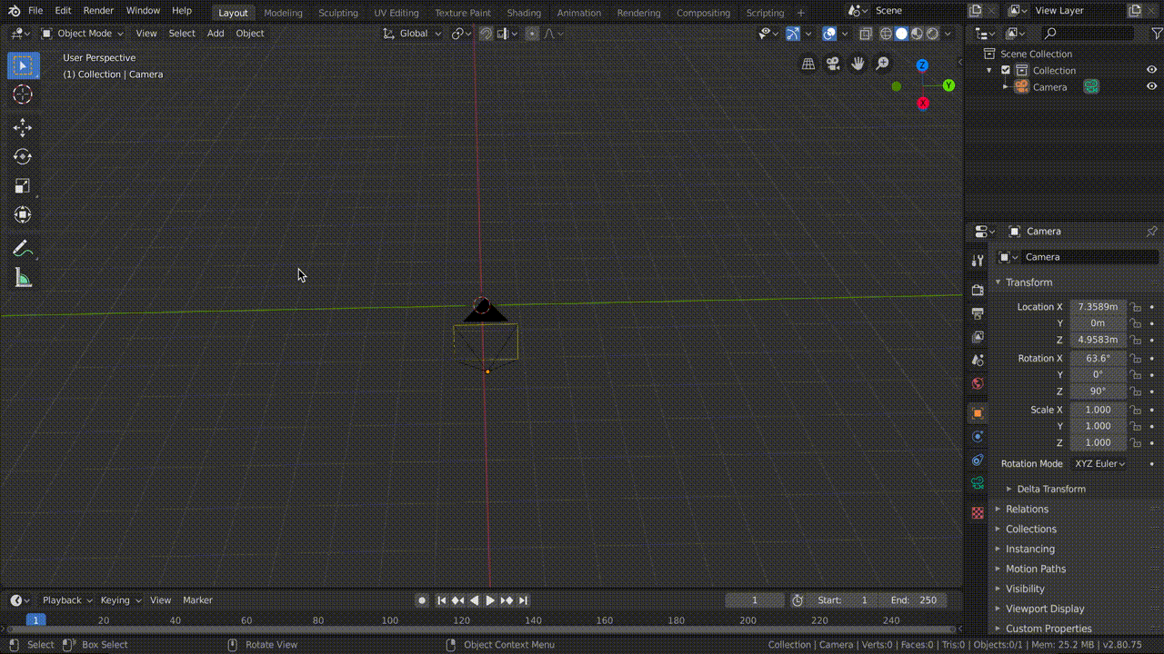The image size is (1164, 654).
Task: Switch to the Sculpting workspace tab
Action: click(x=337, y=13)
